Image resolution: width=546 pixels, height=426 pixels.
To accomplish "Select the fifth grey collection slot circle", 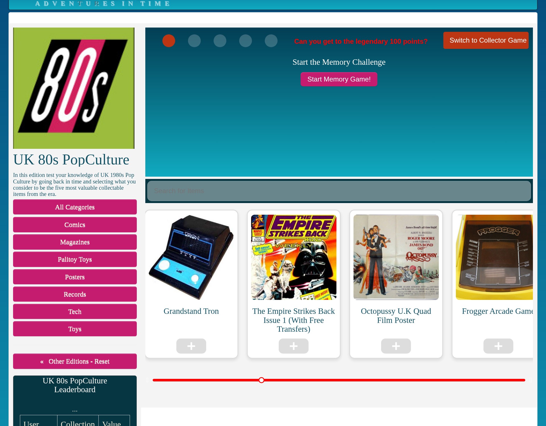I will [x=271, y=41].
